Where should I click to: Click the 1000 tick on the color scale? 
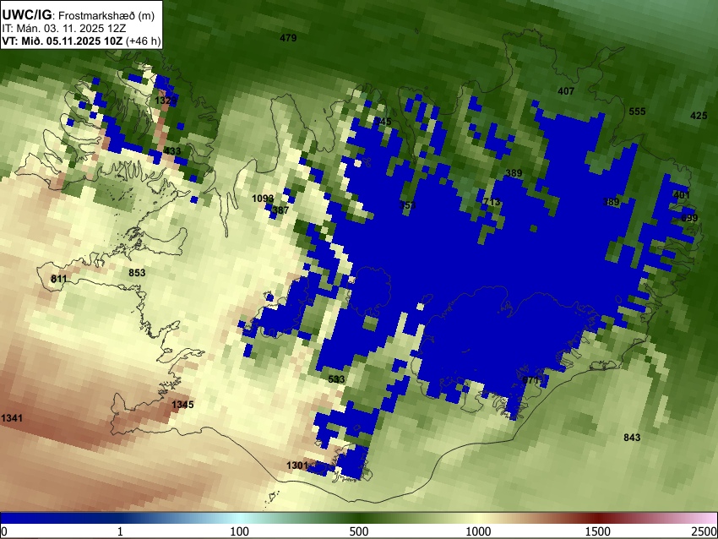click(x=478, y=531)
